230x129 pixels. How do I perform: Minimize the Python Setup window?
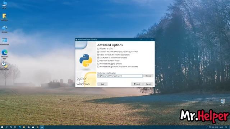coord(141,40)
